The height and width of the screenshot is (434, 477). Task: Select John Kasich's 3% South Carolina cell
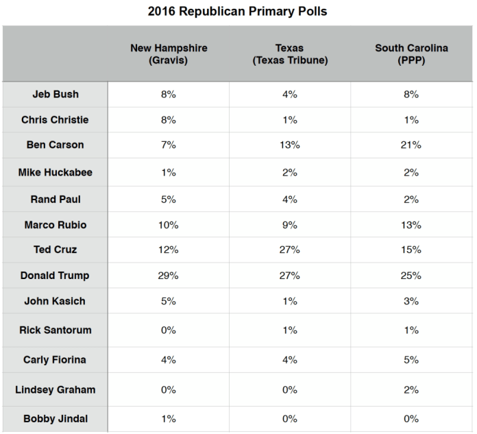click(412, 302)
